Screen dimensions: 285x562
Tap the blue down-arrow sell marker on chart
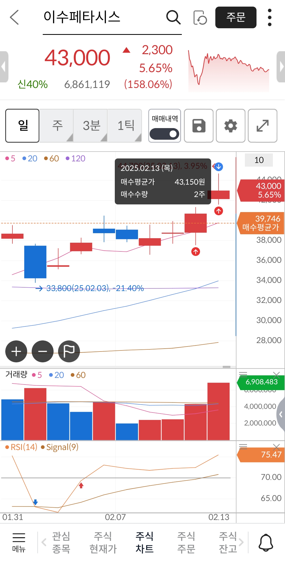pyautogui.click(x=218, y=167)
